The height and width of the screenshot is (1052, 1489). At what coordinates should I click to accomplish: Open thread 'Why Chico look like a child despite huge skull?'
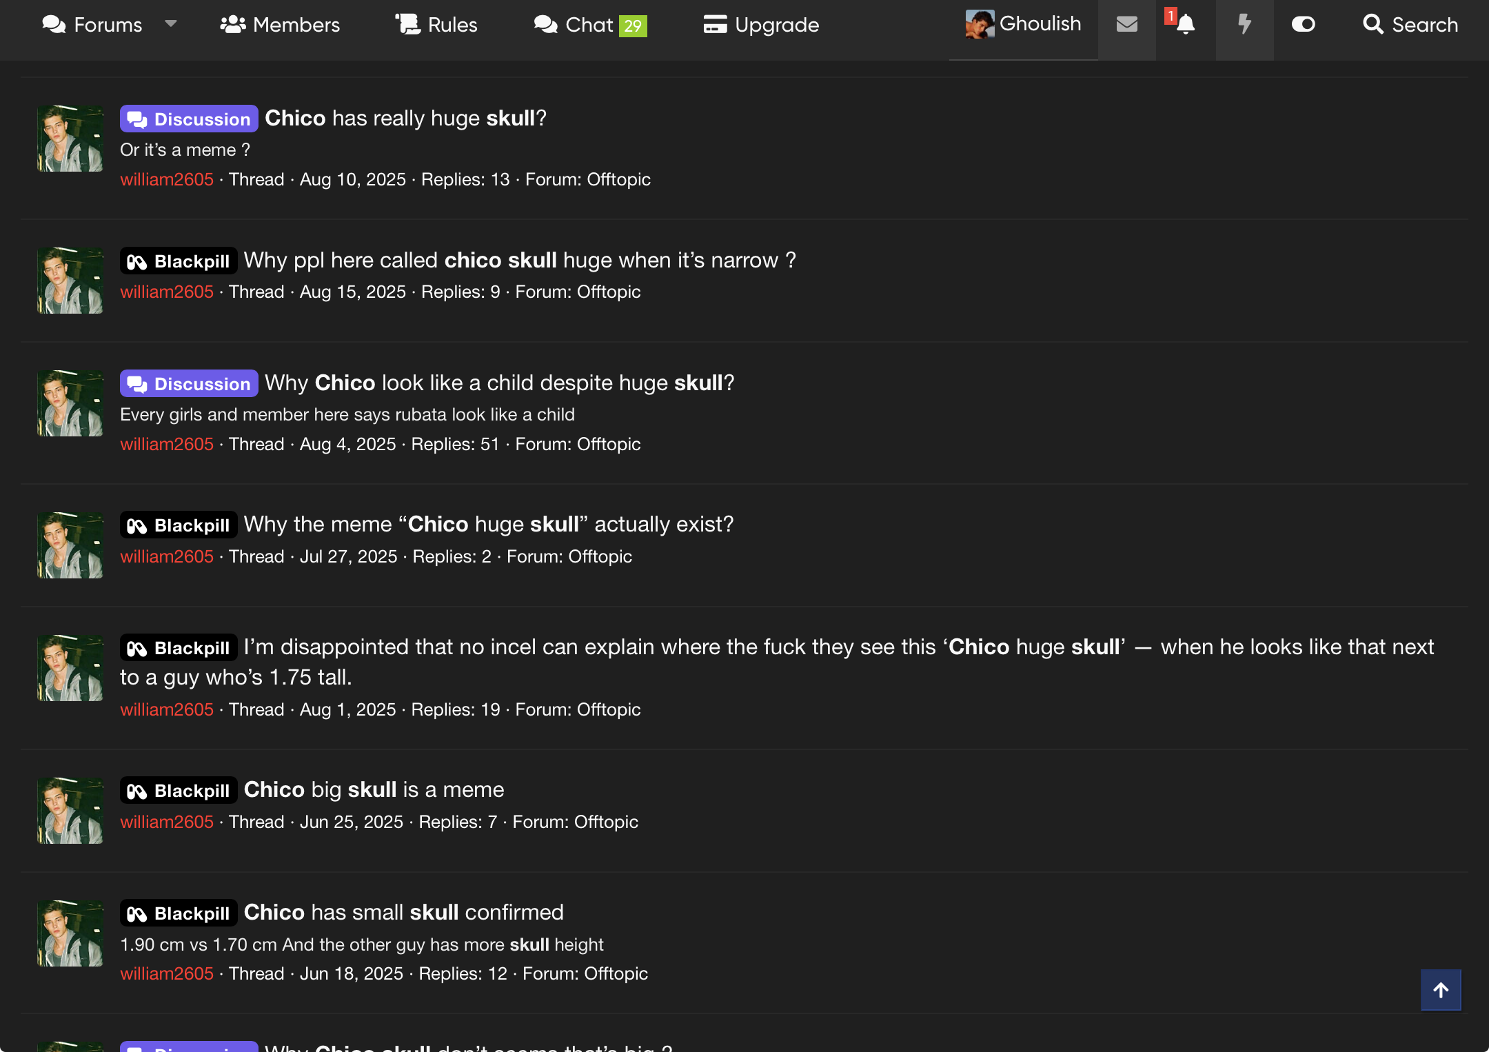(499, 383)
